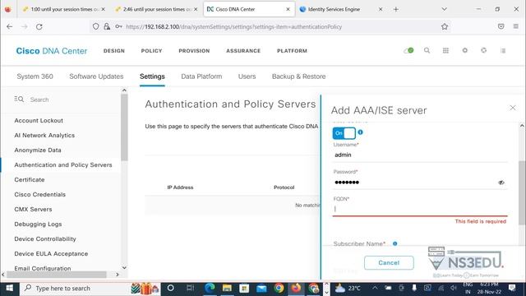Click the IP Address column header
526x296 pixels.
coord(180,187)
